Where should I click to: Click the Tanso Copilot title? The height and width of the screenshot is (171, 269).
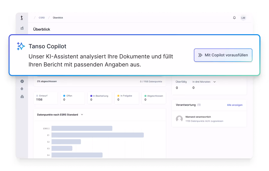(47, 46)
